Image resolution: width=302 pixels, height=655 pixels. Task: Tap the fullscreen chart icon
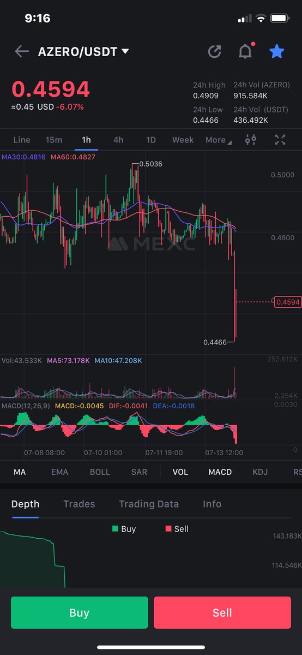tap(280, 140)
